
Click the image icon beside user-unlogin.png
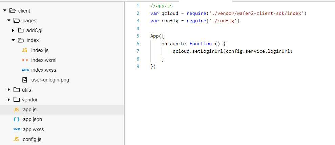click(24, 80)
